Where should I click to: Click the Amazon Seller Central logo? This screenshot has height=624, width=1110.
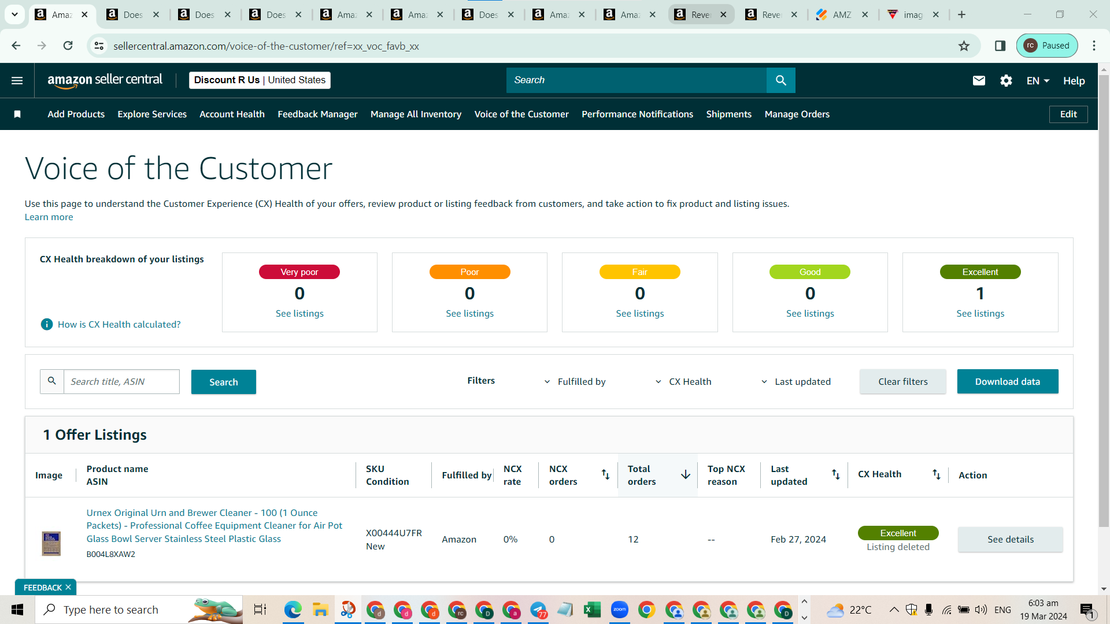point(105,80)
